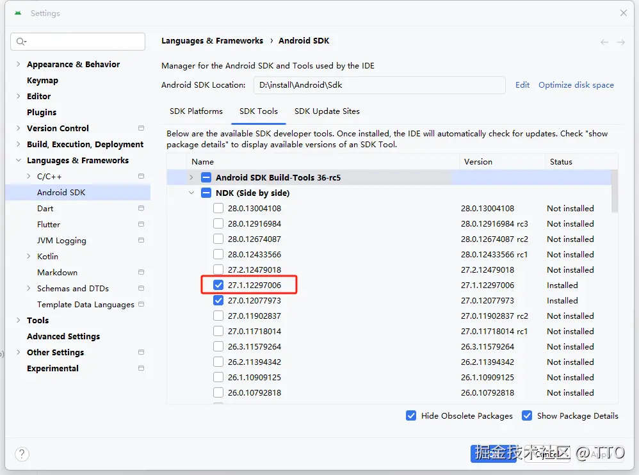This screenshot has width=639, height=475.
Task: Click the Android SDK Location path field
Action: [x=380, y=85]
